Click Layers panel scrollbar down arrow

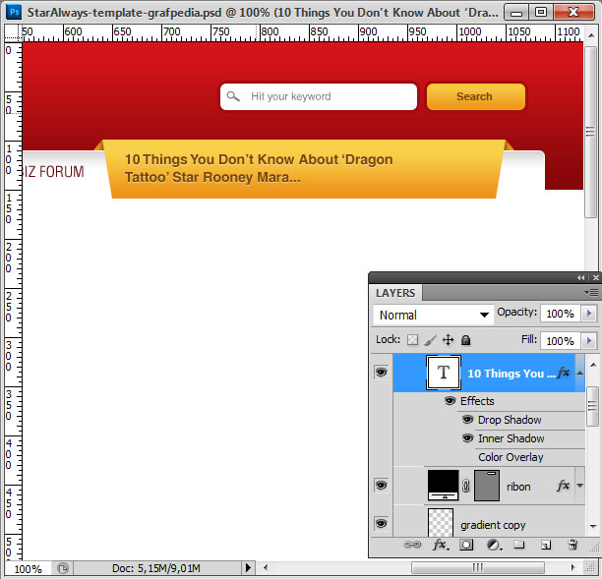593,526
